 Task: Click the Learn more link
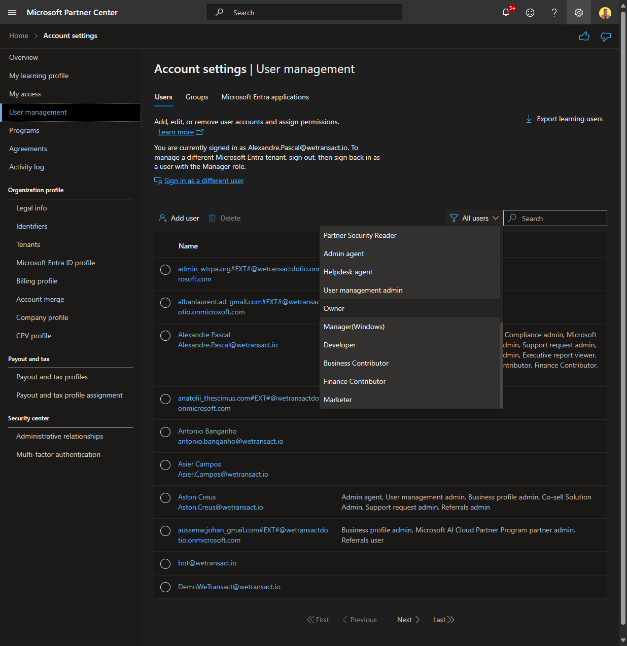tap(176, 132)
